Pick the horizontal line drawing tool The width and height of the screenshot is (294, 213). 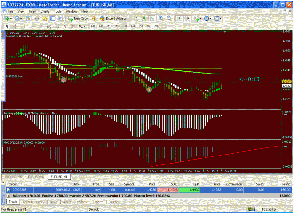coord(33,26)
